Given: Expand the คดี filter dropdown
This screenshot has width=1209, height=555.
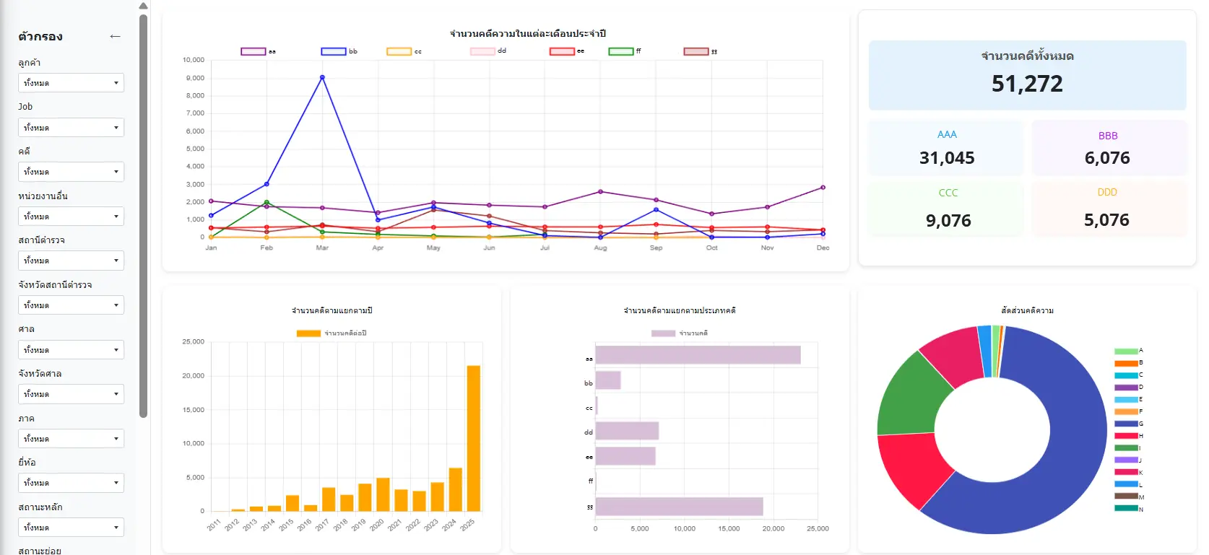Looking at the screenshot, I should click(71, 172).
